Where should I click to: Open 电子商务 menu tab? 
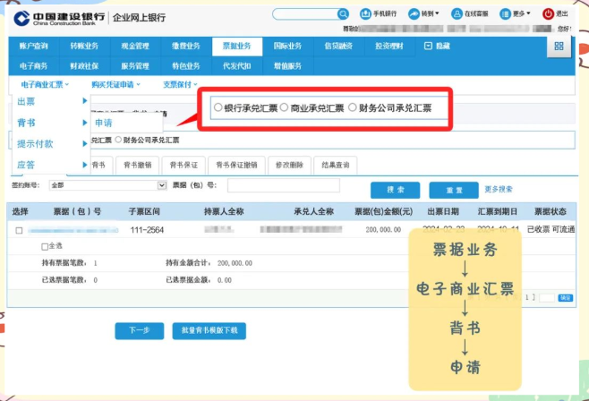[33, 66]
